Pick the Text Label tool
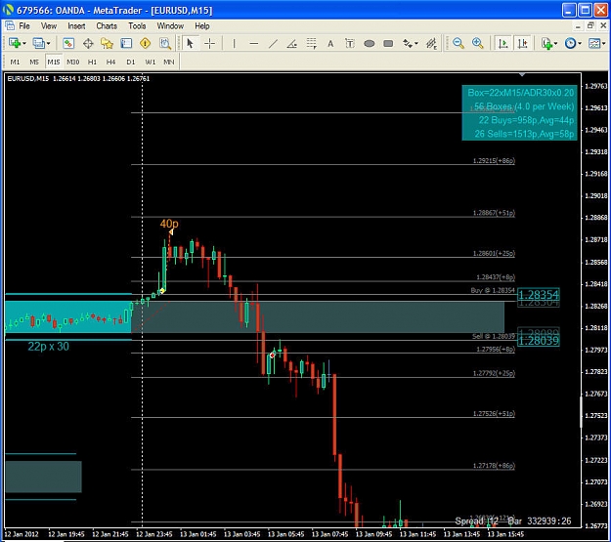Image resolution: width=611 pixels, height=542 pixels. point(350,43)
